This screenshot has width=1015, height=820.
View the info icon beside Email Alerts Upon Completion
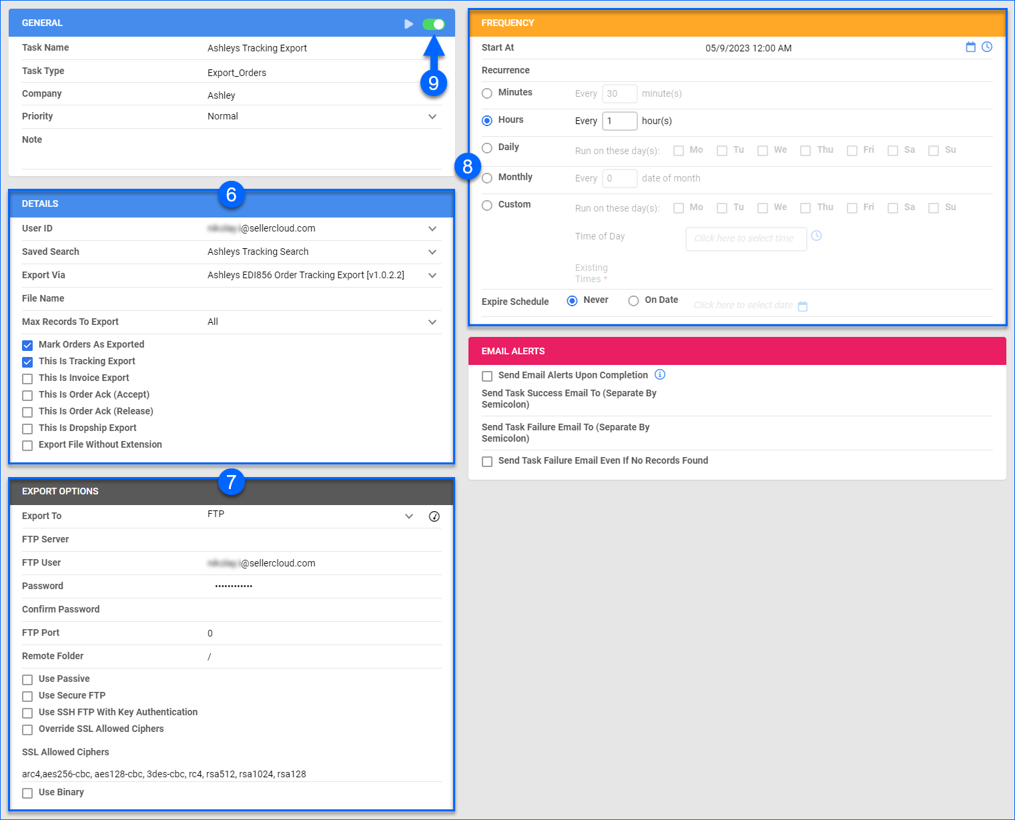tap(660, 374)
